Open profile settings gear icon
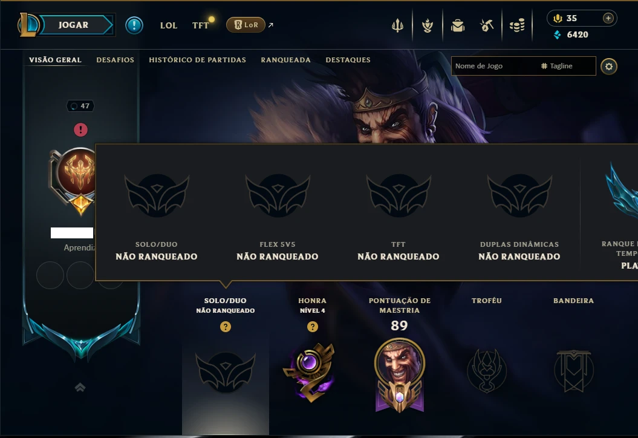This screenshot has height=438, width=638. 609,67
